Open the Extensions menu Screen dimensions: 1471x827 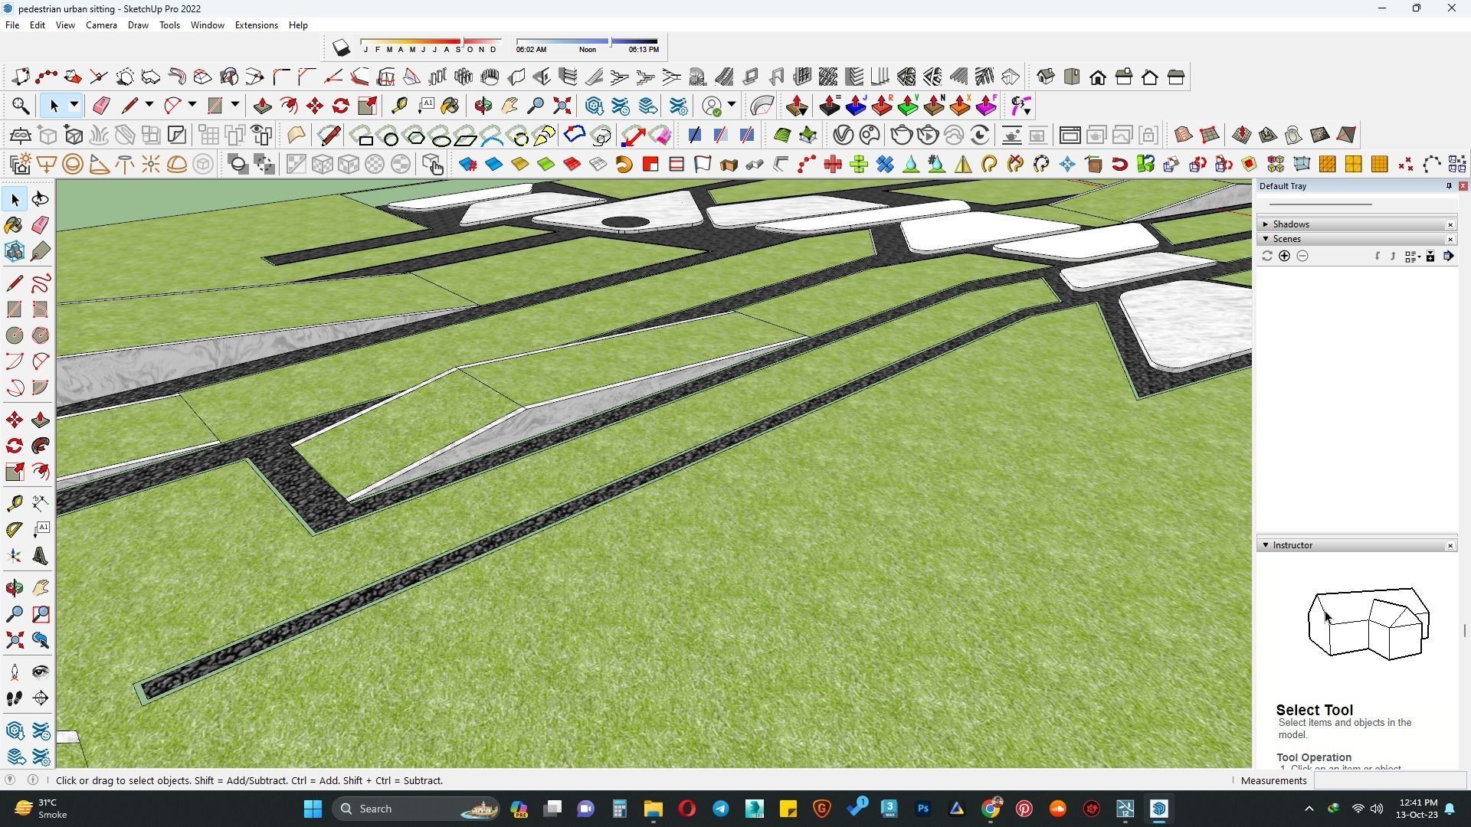(256, 25)
